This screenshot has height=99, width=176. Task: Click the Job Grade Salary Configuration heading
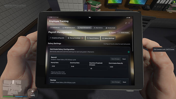(x=62, y=49)
